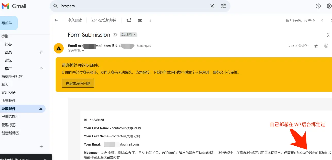This screenshot has height=160, width=332.
Task: Select 所有邮件 in the left sidebar
Action: click(8, 101)
